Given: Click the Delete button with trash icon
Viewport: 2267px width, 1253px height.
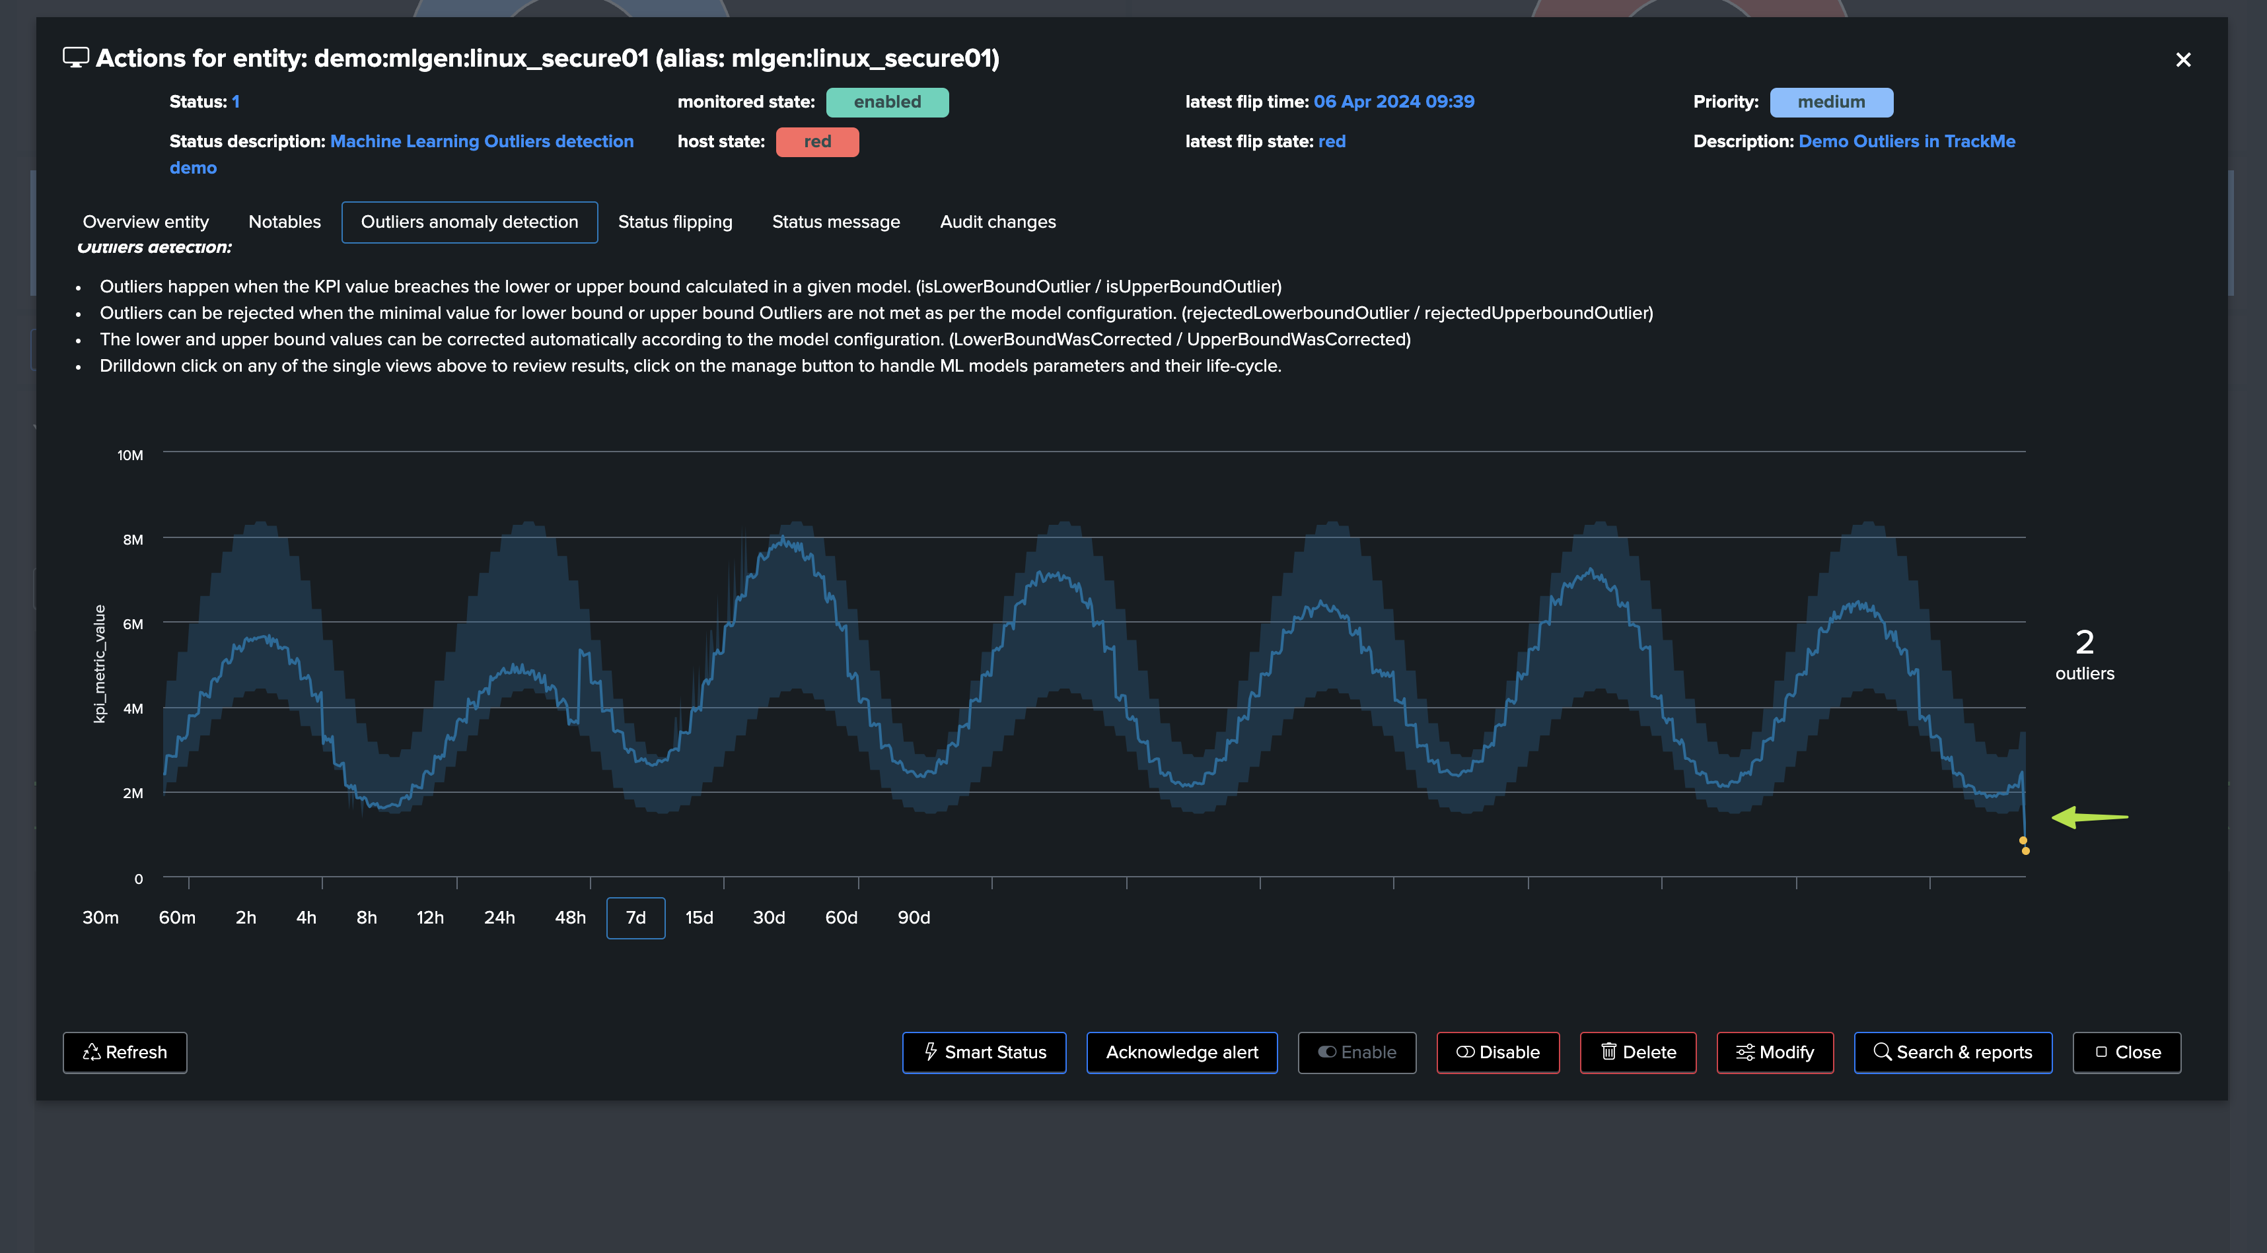Looking at the screenshot, I should (x=1637, y=1052).
